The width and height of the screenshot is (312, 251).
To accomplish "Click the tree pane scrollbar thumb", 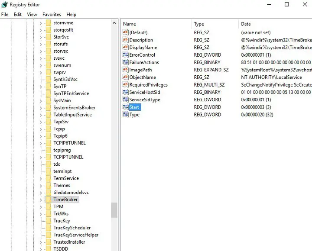I will [114, 210].
